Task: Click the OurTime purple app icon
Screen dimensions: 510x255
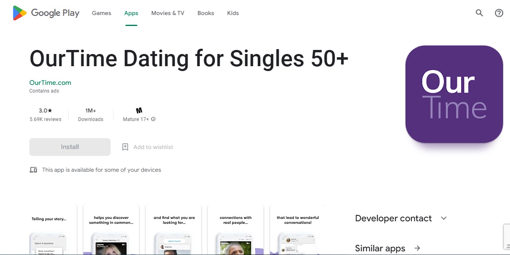Action: click(454, 94)
